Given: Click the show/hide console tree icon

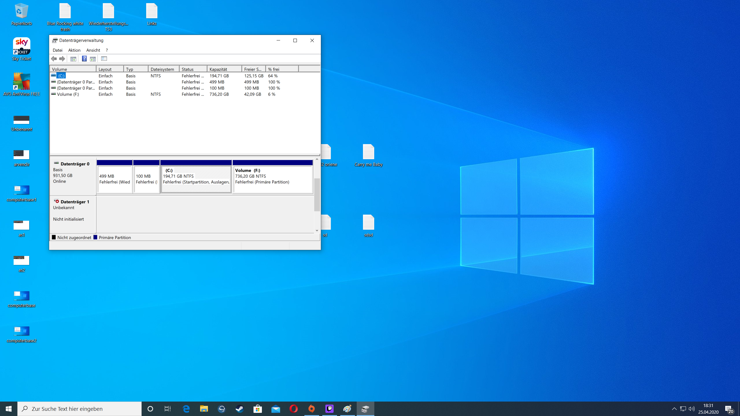Looking at the screenshot, I should [73, 59].
